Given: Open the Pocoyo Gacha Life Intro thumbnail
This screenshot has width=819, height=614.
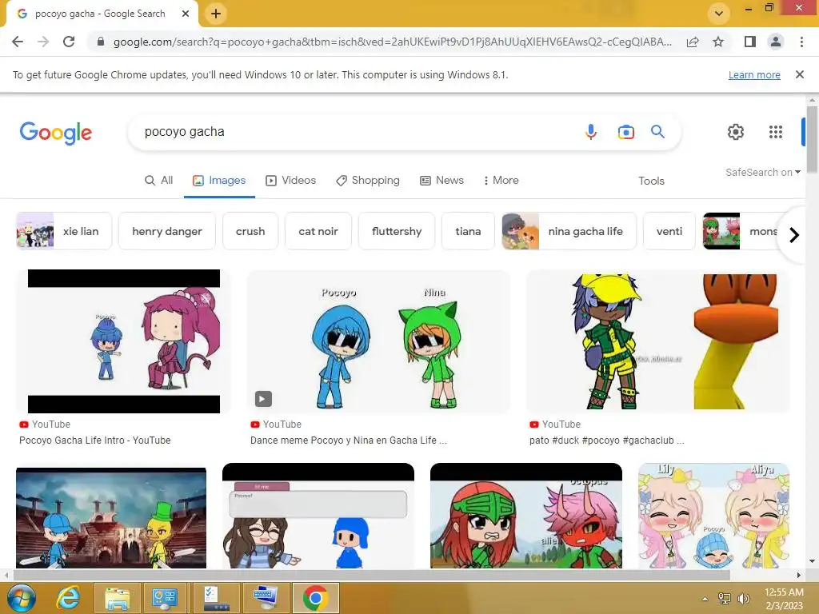Looking at the screenshot, I should click(x=124, y=341).
